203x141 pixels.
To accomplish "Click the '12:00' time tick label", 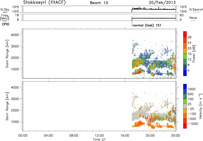I will (x=99, y=136).
